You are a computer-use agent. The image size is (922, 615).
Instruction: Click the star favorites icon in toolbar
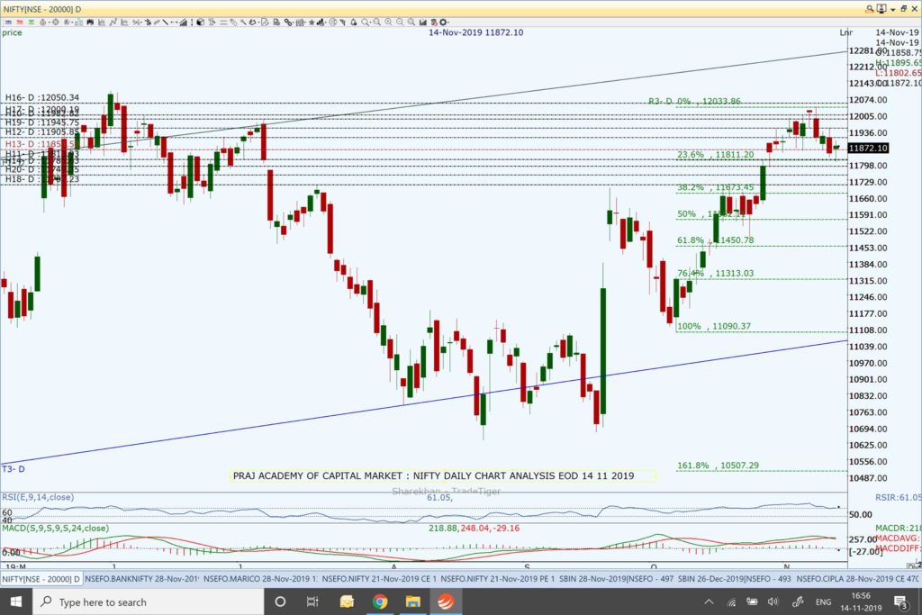point(311,23)
